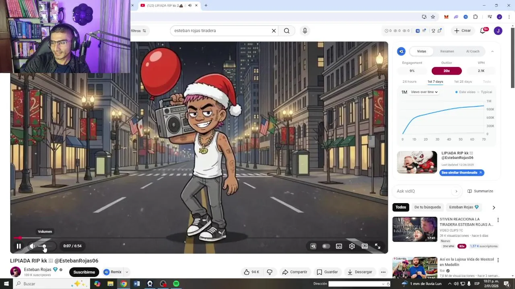Show more filter chips with arrow

(494, 208)
